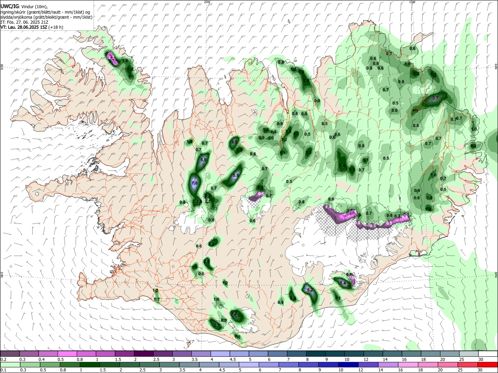Select the dark teal snow swatch labeled 8
Image resolution: width=498 pixels, height=373 pixels.
click(316, 354)
